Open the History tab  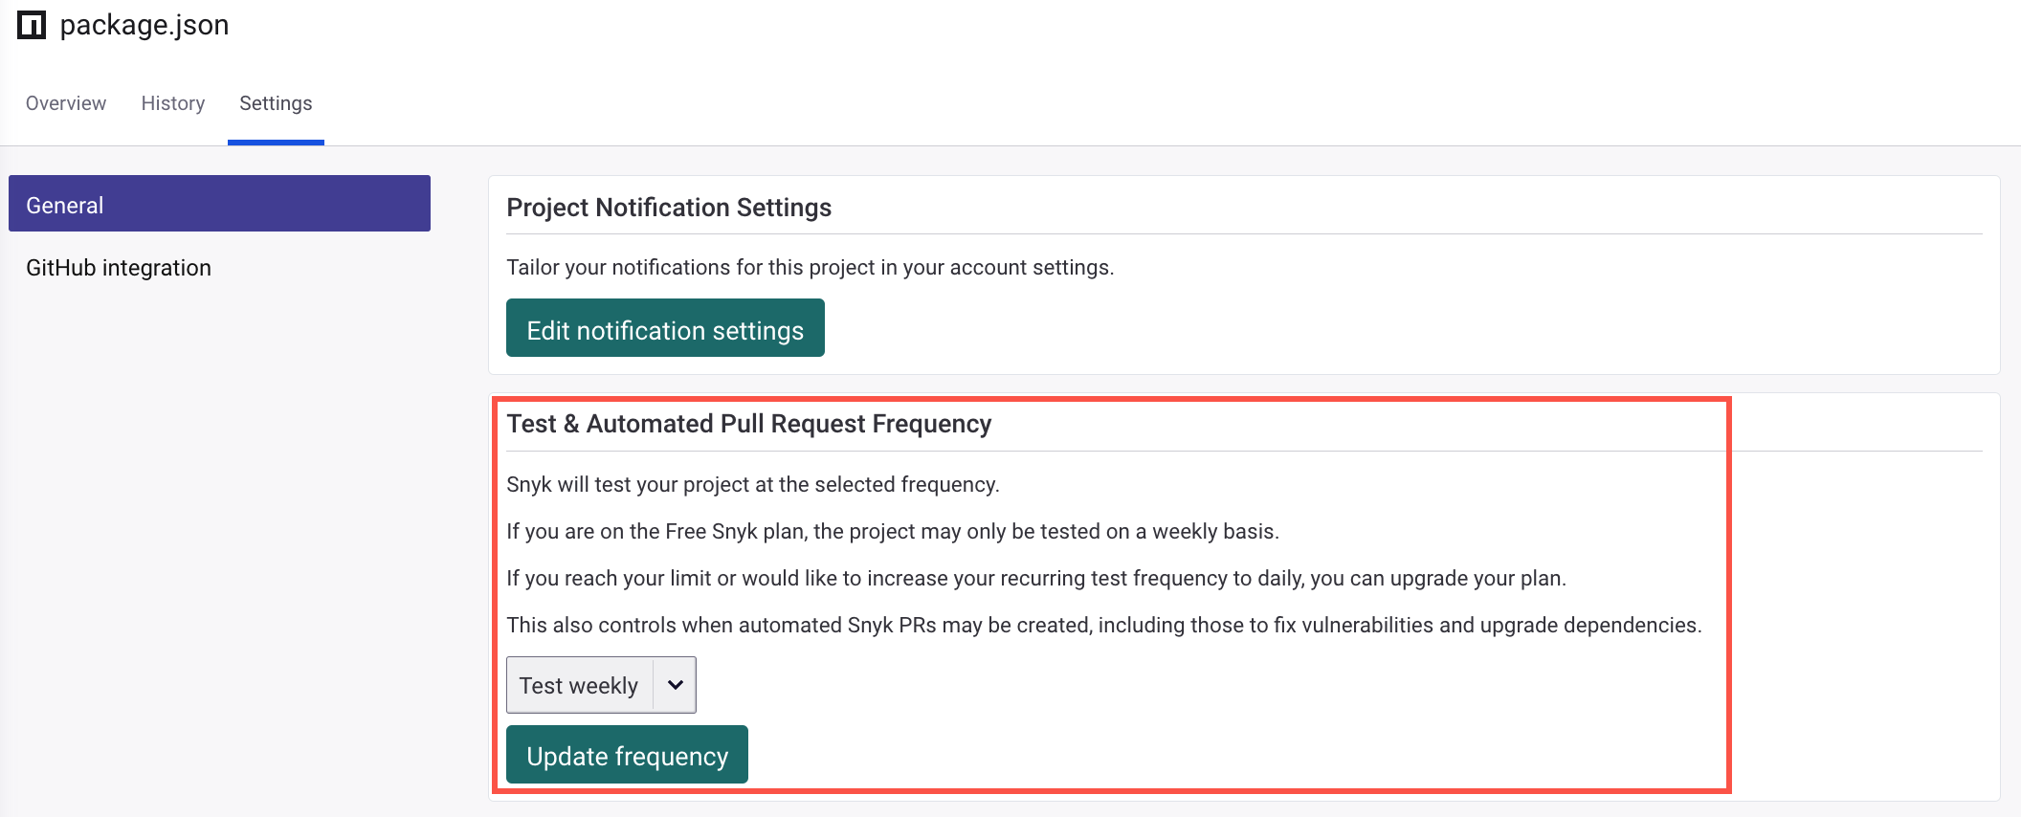pos(172,103)
